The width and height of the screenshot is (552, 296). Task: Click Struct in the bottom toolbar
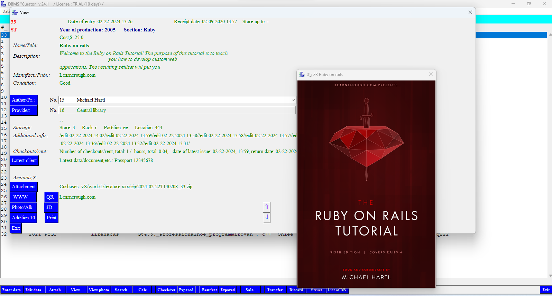316,290
